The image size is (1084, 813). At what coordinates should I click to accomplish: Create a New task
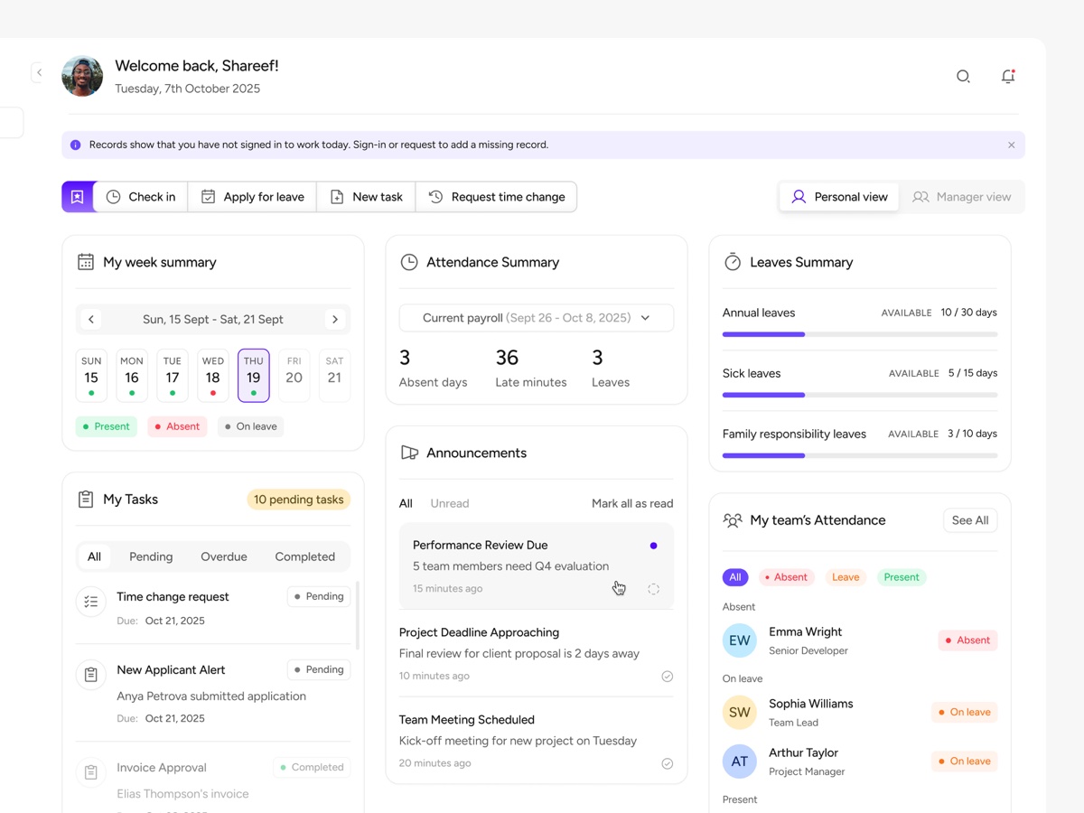[366, 197]
